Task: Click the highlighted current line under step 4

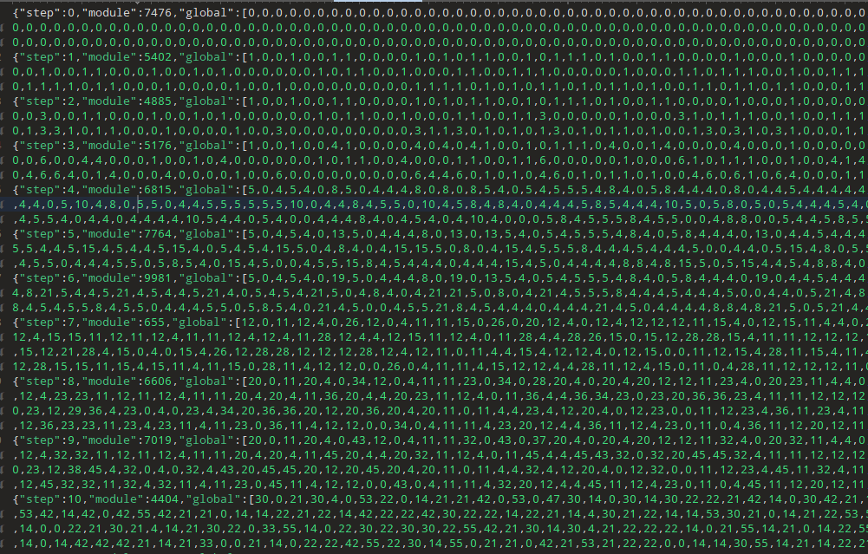Action: 434,205
